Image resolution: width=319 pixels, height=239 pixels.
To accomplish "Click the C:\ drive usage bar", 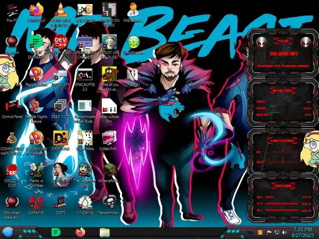I will click(x=284, y=197).
